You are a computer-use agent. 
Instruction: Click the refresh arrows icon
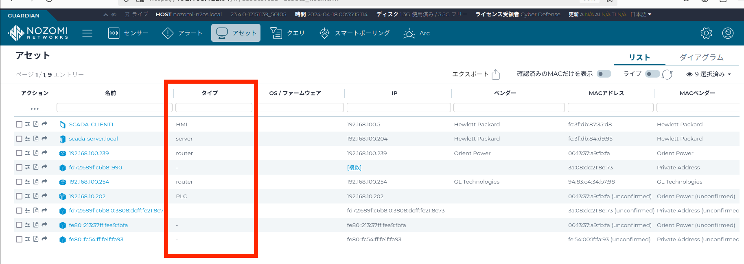coord(667,74)
